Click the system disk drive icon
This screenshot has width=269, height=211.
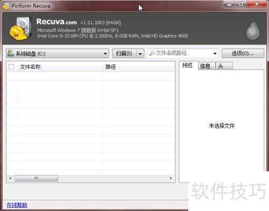click(11, 53)
